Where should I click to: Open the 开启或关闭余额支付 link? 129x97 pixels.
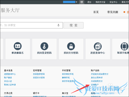[100, 74]
